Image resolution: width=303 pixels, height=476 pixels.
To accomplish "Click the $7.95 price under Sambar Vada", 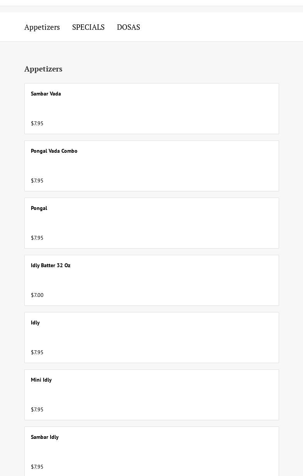I will [x=37, y=123].
